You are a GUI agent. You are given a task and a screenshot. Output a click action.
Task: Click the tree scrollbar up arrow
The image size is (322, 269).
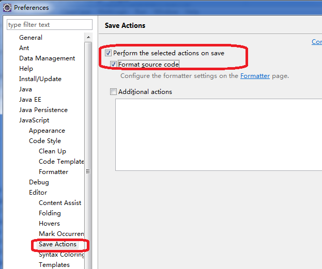88,37
